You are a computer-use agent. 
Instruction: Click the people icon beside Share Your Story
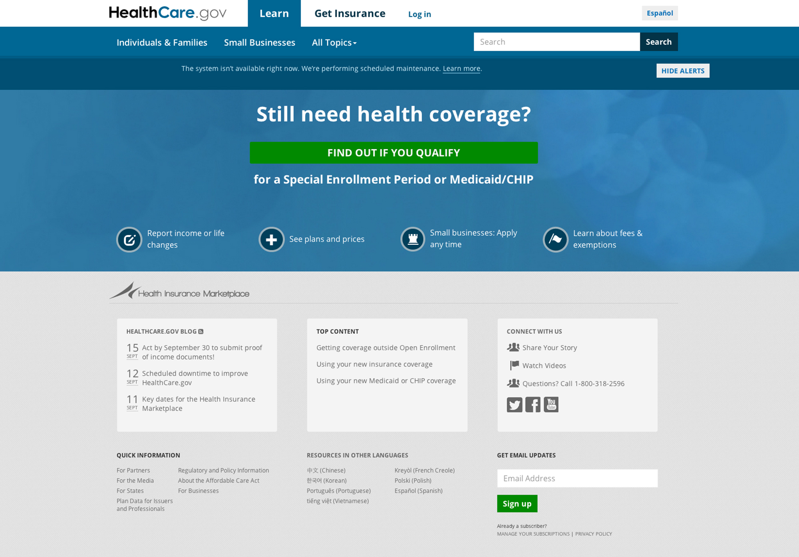[x=513, y=347]
